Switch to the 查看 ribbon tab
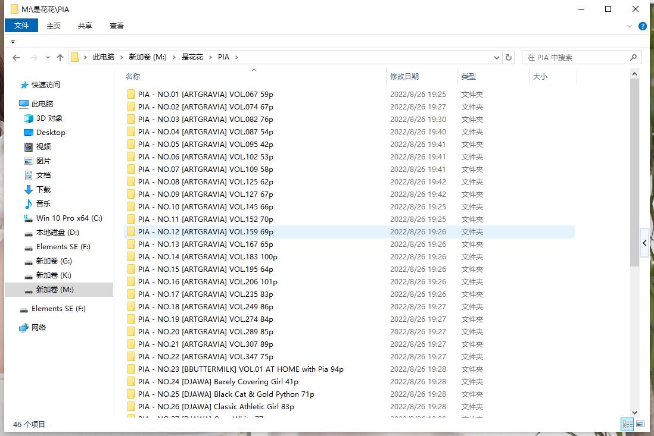 tap(117, 26)
